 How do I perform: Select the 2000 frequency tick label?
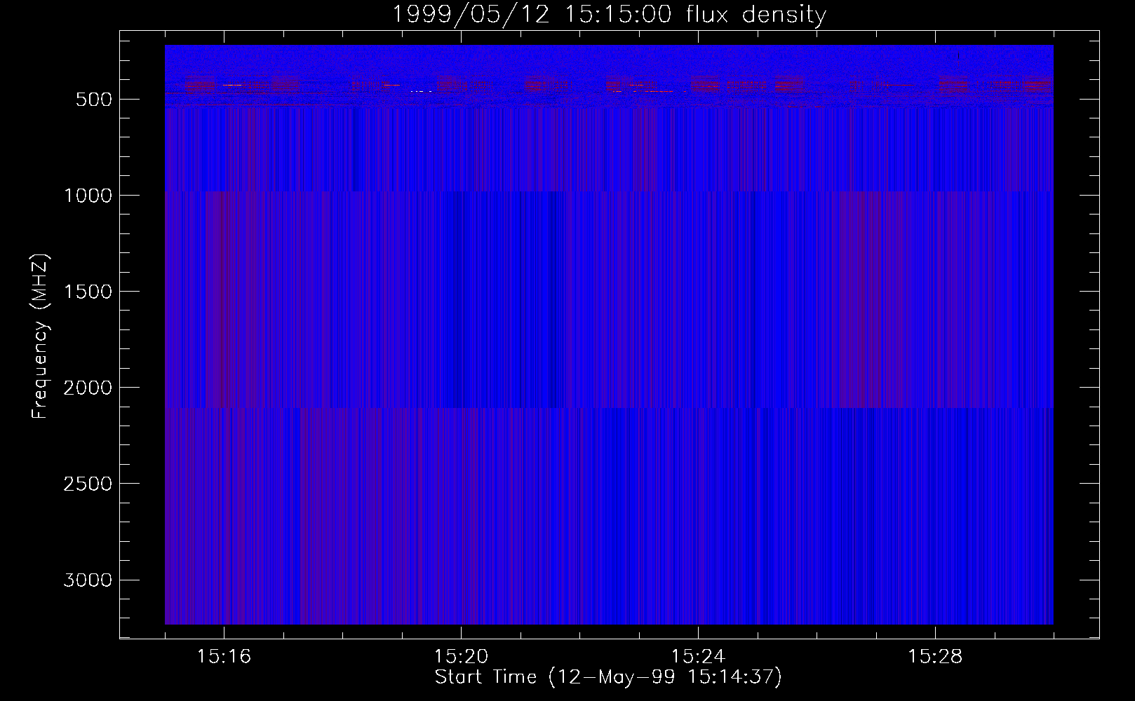point(88,388)
